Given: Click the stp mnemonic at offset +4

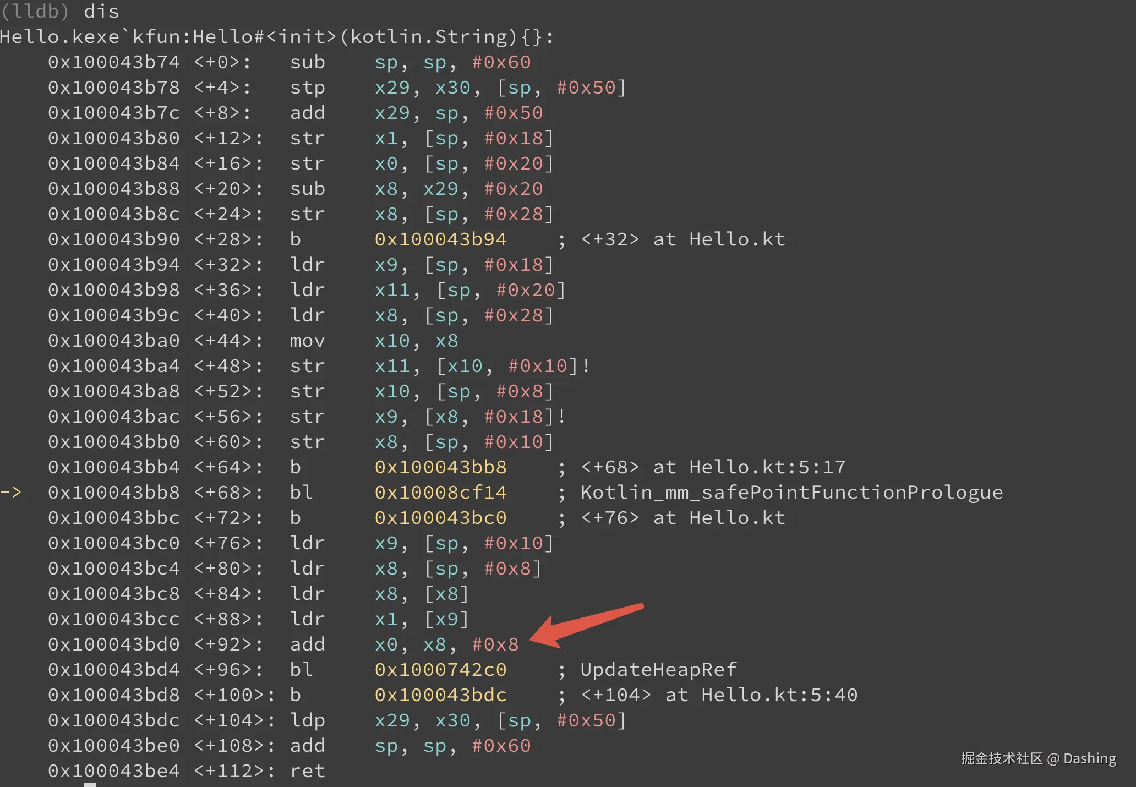Looking at the screenshot, I should click(x=307, y=87).
